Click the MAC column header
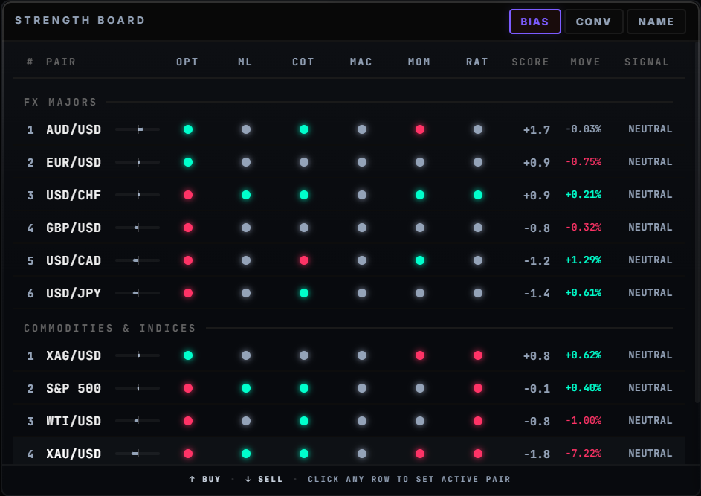Image resolution: width=701 pixels, height=496 pixels. point(361,62)
